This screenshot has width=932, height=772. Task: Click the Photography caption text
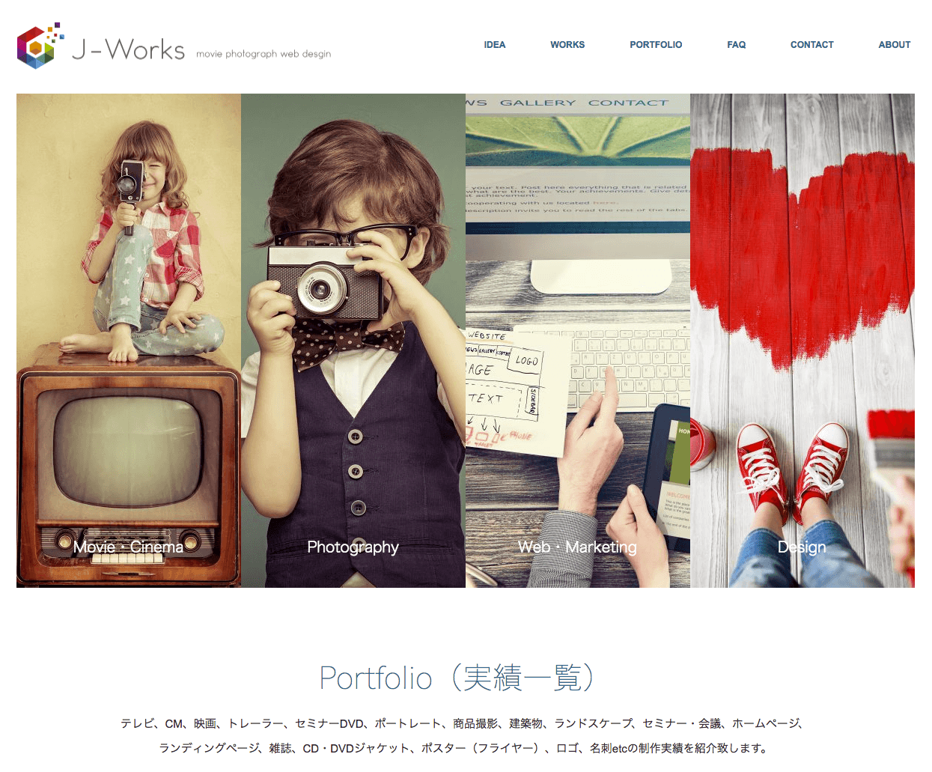tap(353, 547)
